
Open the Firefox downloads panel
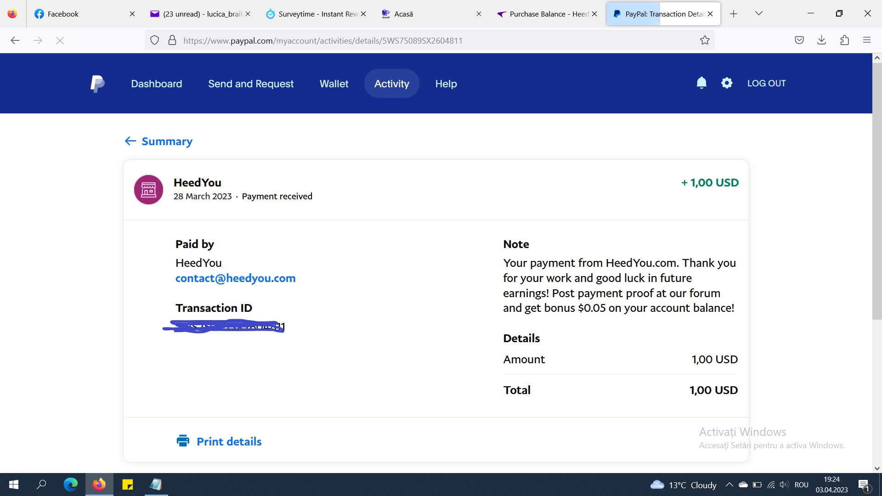pos(822,40)
